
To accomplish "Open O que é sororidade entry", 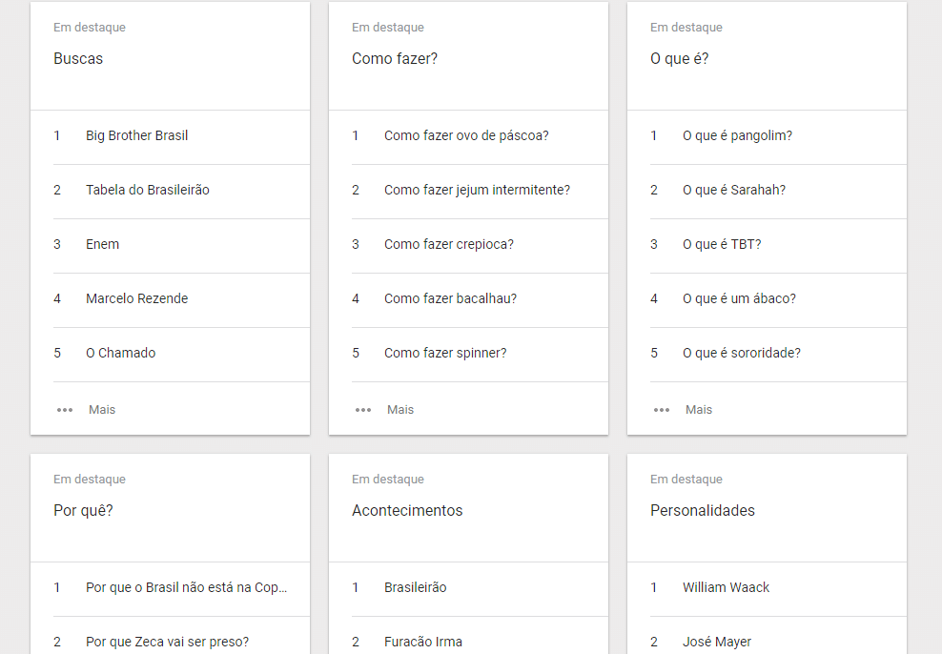I will tap(742, 353).
